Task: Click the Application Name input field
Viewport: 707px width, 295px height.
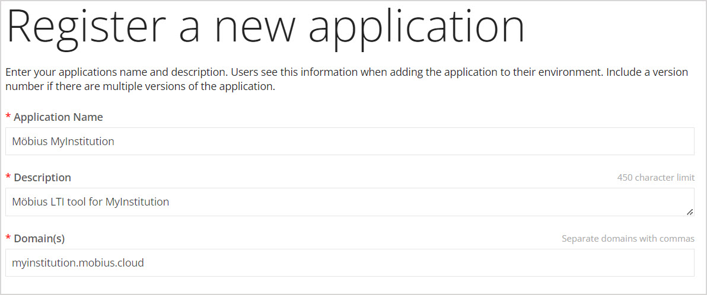Action: 349,142
